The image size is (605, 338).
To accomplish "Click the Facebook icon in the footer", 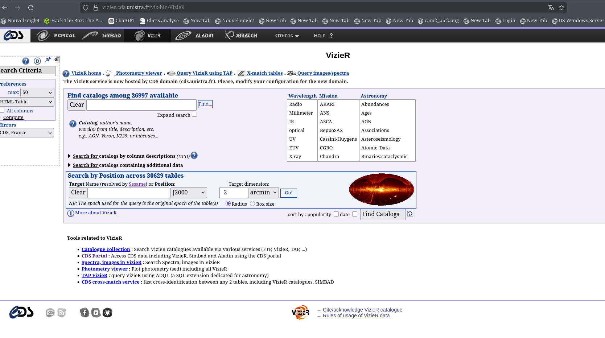I will point(84,313).
